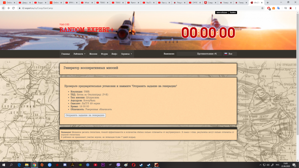Viewport: 299px width, 168px height.
Task: Click the 00:00:00 countdown timer
Action: point(208,33)
